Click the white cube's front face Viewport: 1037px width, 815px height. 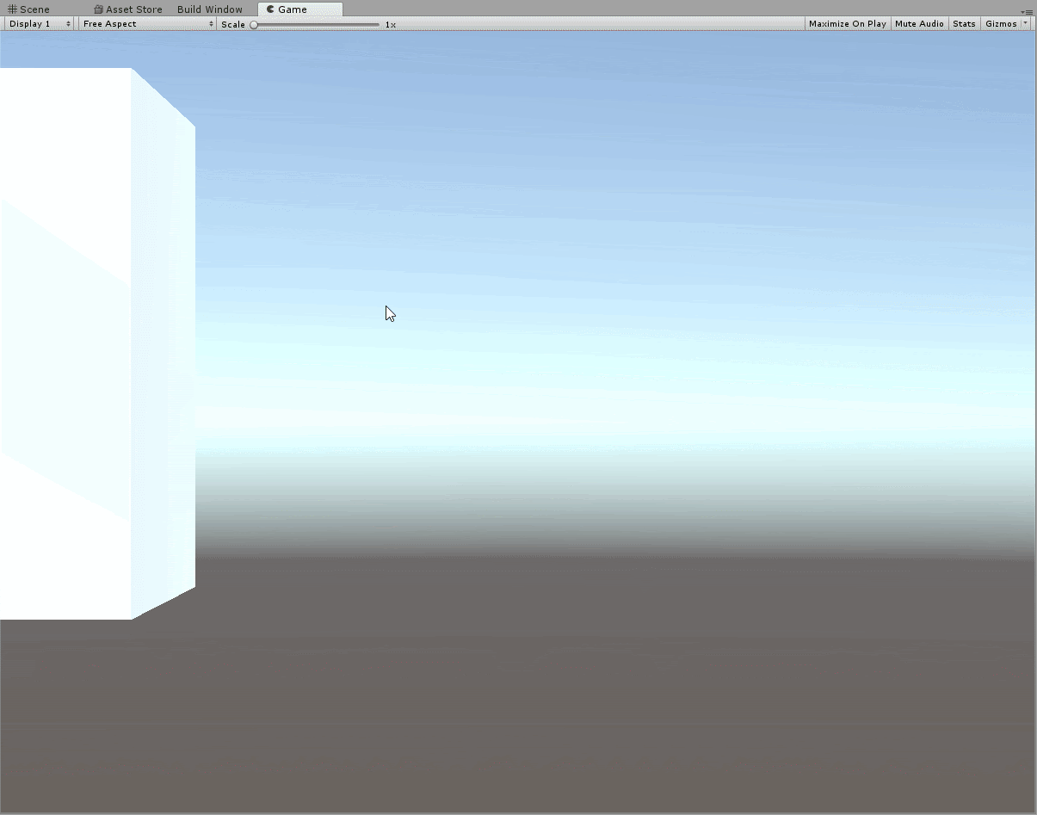[65, 344]
